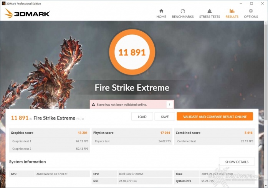The image size is (268, 188).
Task: Click Validate and Compare Result Online
Action: (x=215, y=117)
